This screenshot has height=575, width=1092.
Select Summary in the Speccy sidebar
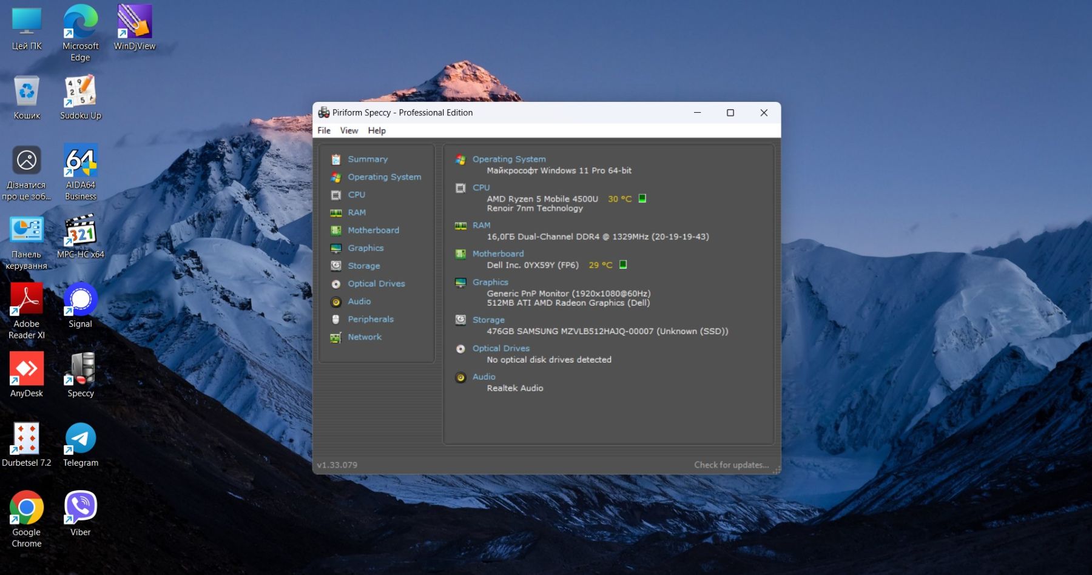[x=368, y=159]
